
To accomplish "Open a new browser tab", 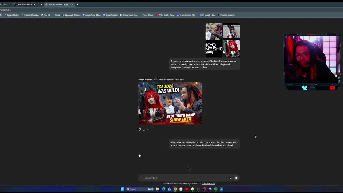I will 77,4.
